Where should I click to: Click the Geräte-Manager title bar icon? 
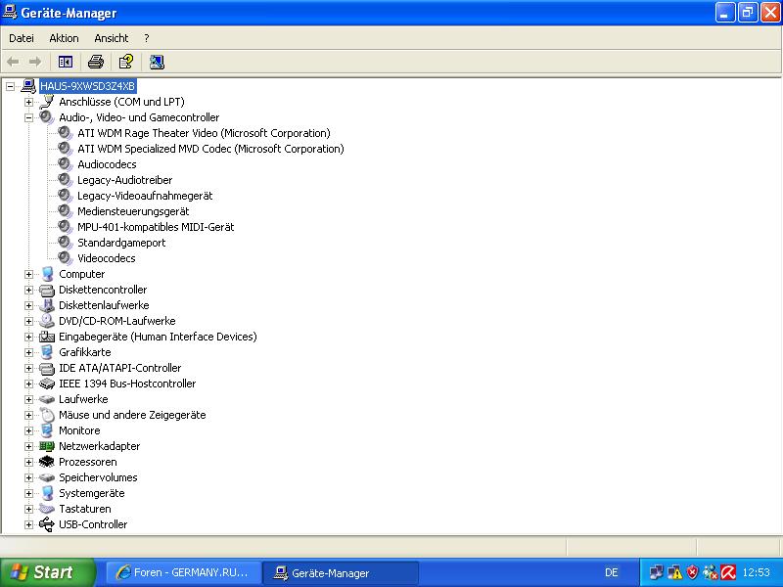[10, 12]
